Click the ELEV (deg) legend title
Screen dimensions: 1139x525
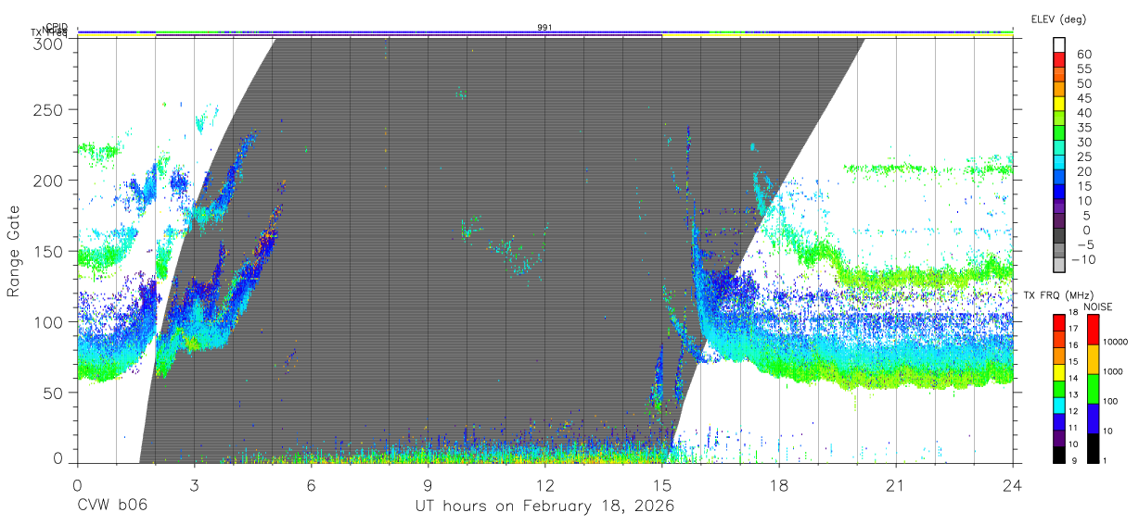tap(1058, 19)
